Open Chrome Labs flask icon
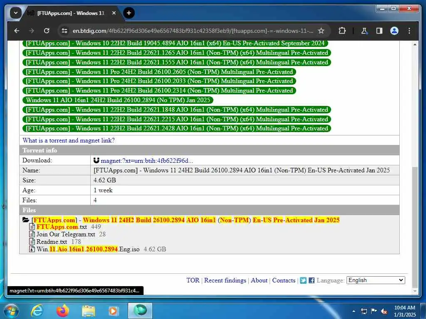This screenshot has width=426, height=319. 364,31
